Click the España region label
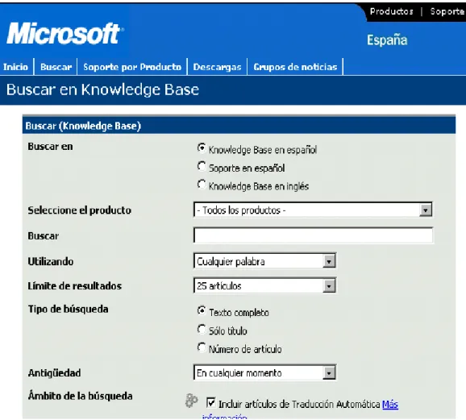This screenshot has height=420, width=466. [x=387, y=40]
